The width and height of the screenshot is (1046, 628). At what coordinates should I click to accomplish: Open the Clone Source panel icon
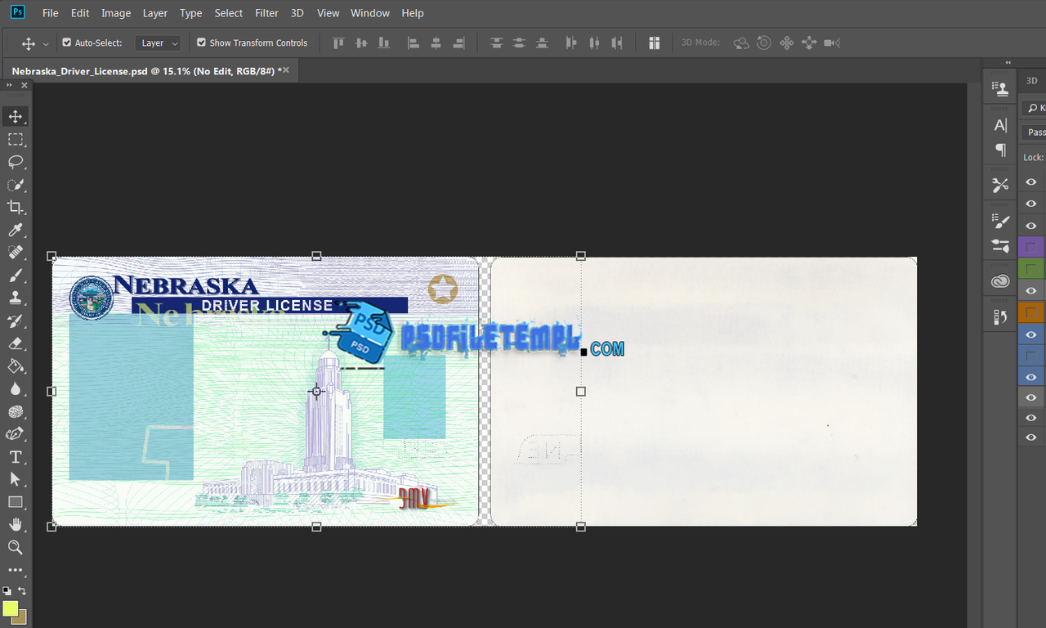(x=1000, y=89)
